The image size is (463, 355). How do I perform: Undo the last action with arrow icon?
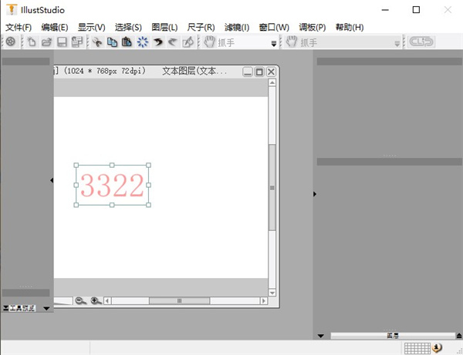pos(158,42)
